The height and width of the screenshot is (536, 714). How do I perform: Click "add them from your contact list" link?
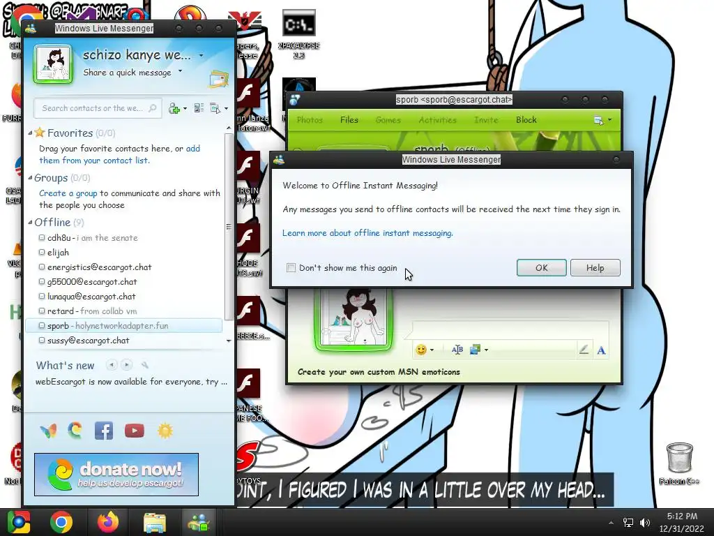[119, 154]
